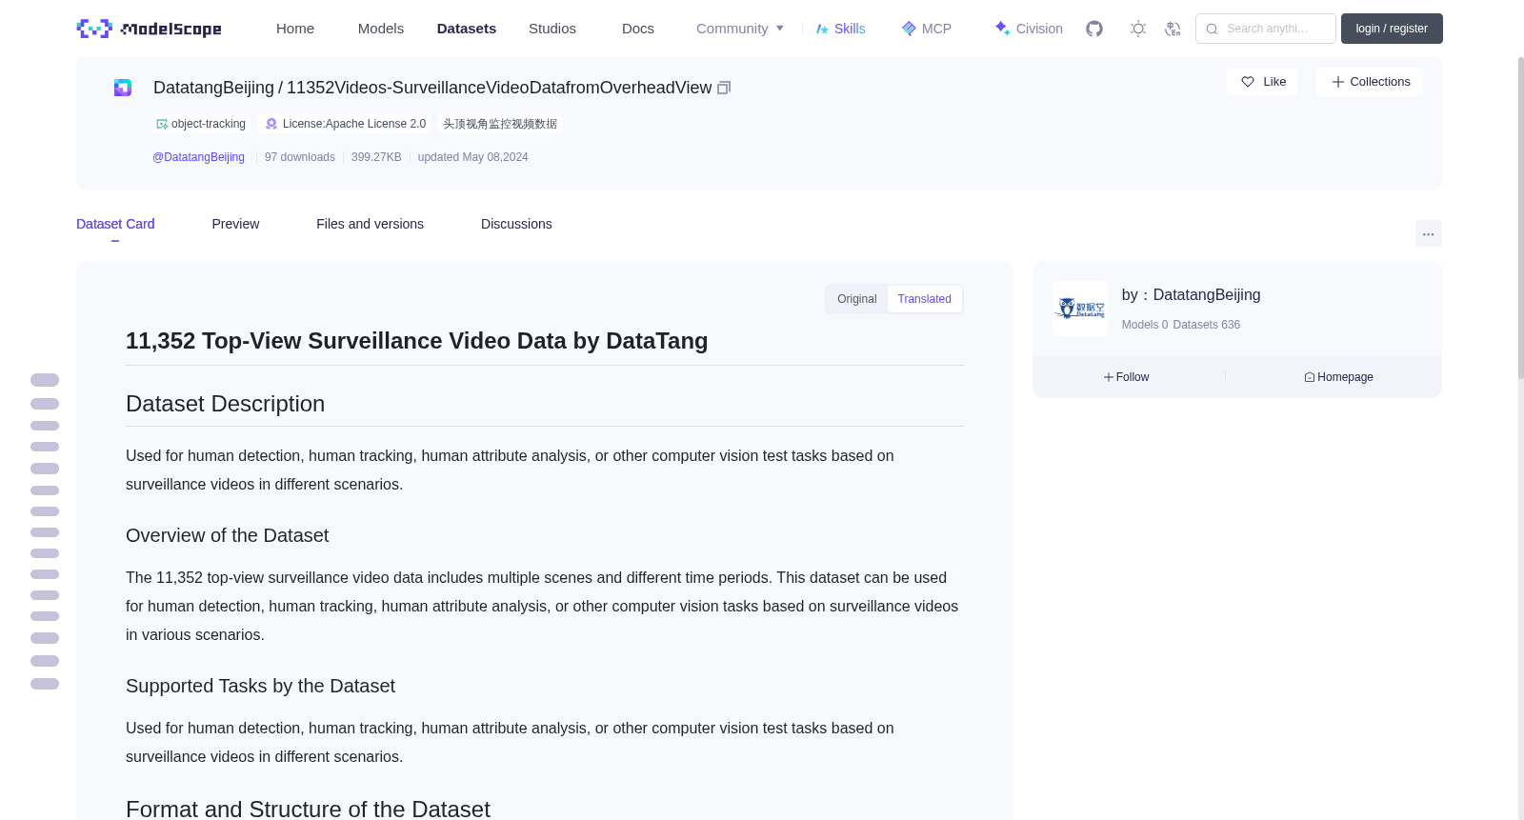The height and width of the screenshot is (820, 1524).
Task: Click the License:Apache License 2.0 tag
Action: [345, 124]
